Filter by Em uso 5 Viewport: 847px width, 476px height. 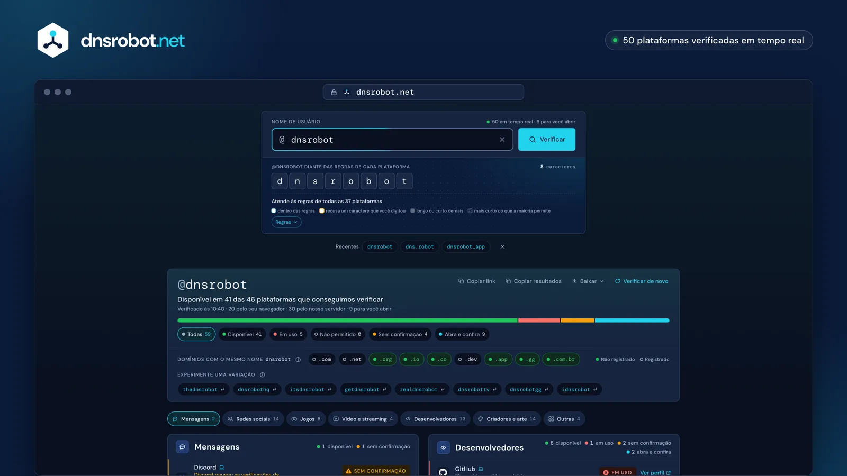[x=288, y=334]
